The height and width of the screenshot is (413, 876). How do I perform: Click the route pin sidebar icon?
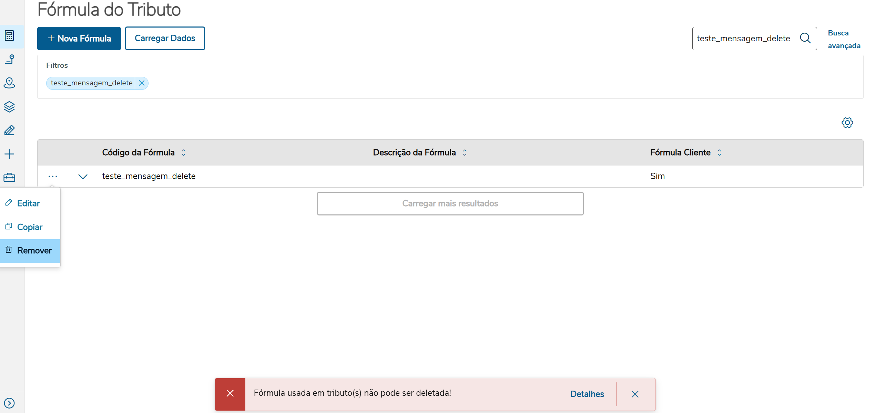9,59
